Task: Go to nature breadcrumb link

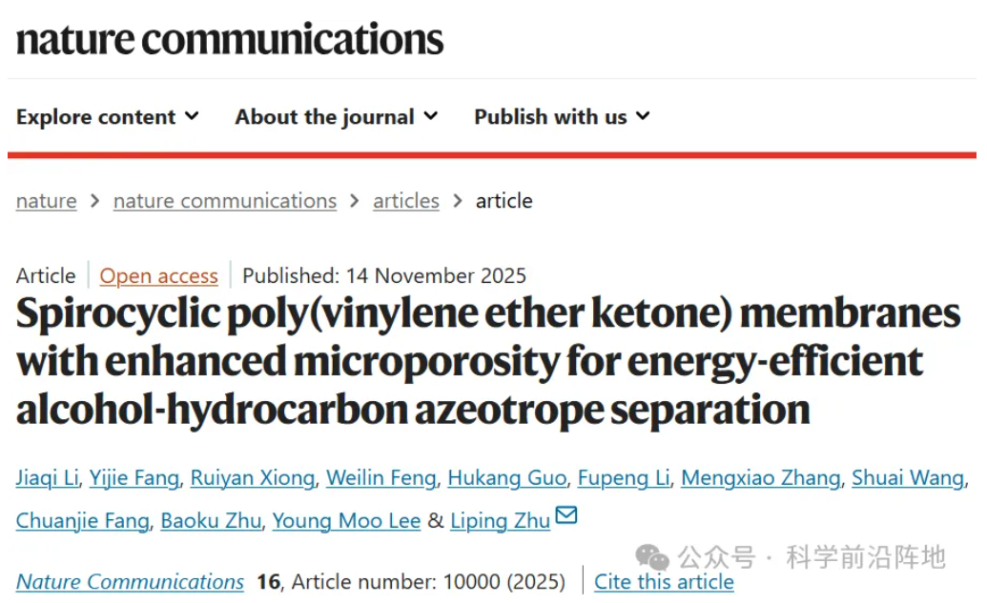Action: point(46,201)
